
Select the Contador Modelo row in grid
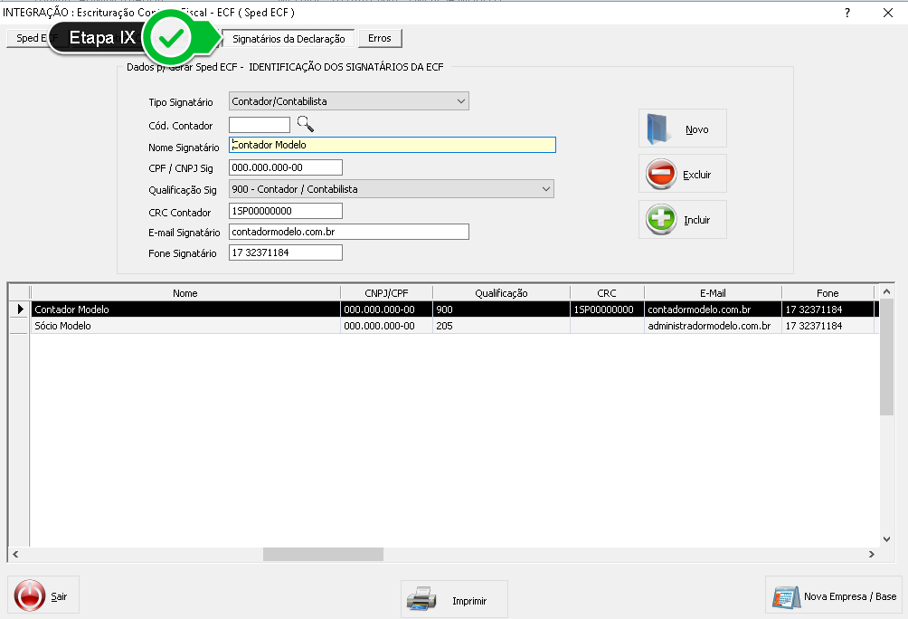tap(185, 309)
